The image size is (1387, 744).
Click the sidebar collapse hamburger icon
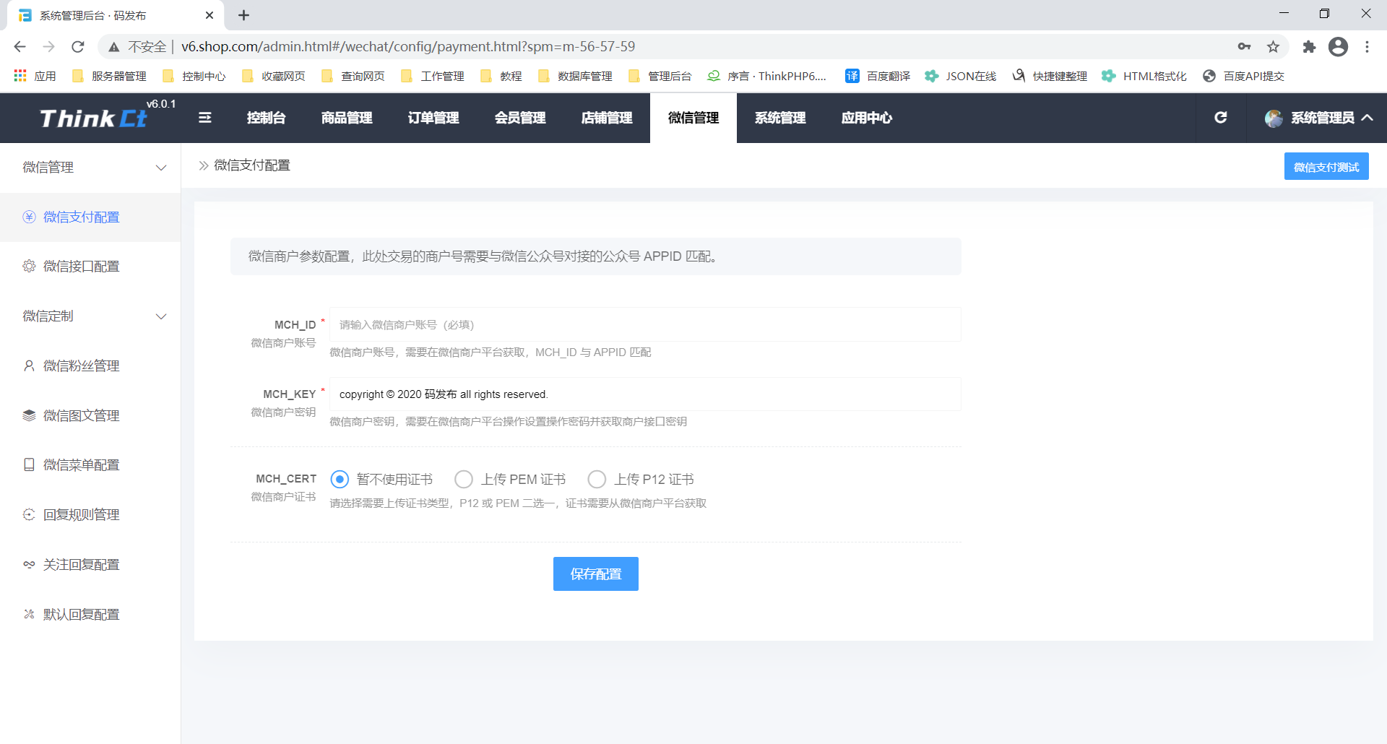click(x=205, y=118)
